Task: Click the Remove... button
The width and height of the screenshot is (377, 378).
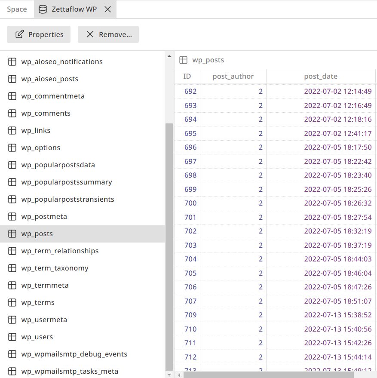Action: (108, 34)
